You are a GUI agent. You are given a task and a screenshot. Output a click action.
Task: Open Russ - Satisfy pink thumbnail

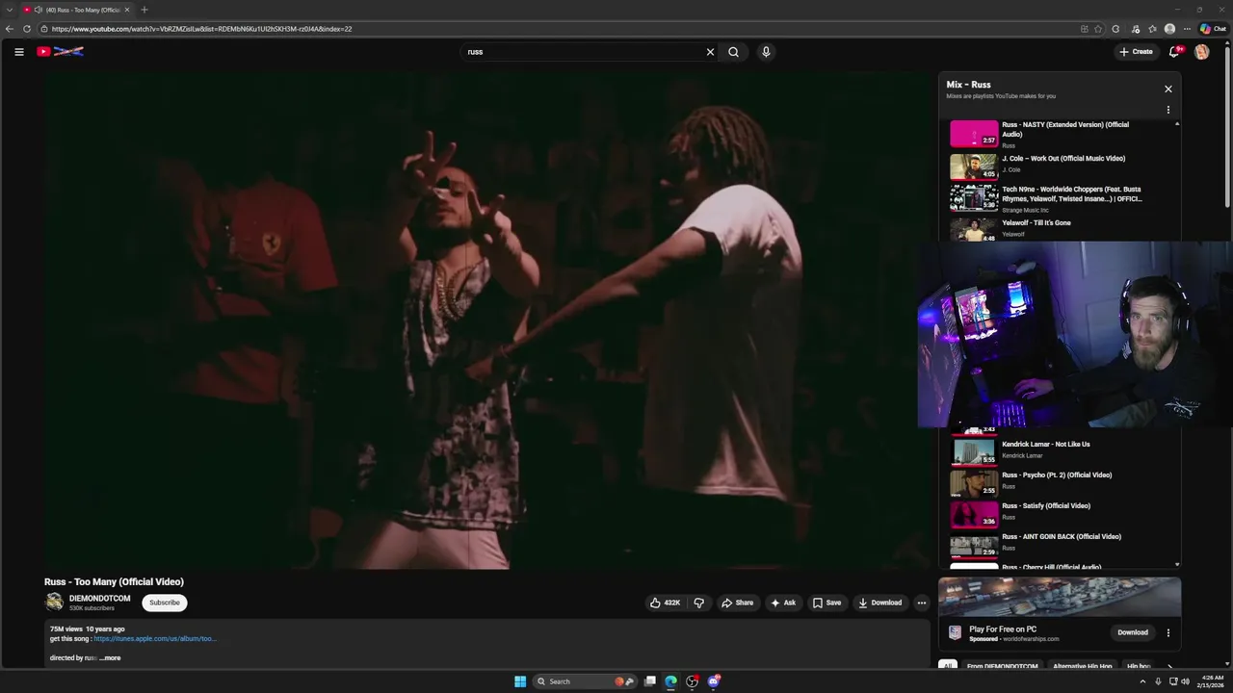pyautogui.click(x=974, y=513)
